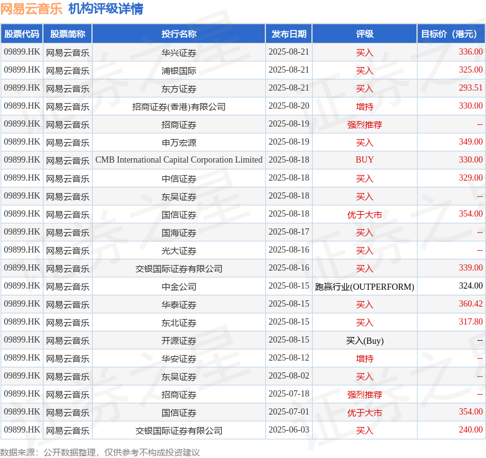
Task: Click target price 329.00
Action: point(470,177)
